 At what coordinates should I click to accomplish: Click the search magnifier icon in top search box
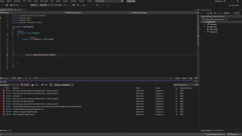pyautogui.click(x=122, y=1)
